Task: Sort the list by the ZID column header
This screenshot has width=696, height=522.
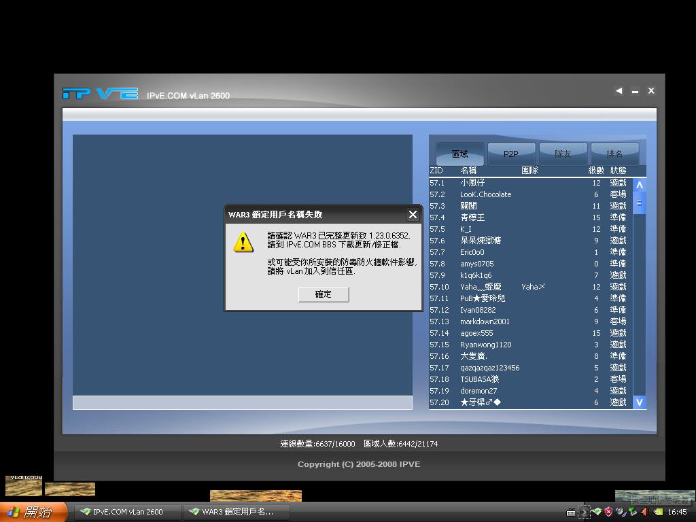Action: point(436,171)
